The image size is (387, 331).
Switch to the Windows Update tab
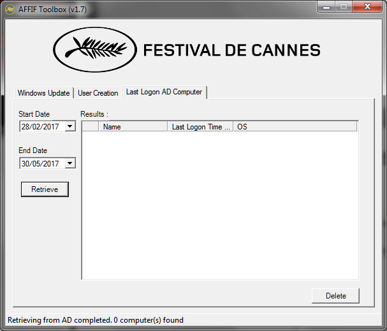click(x=44, y=93)
